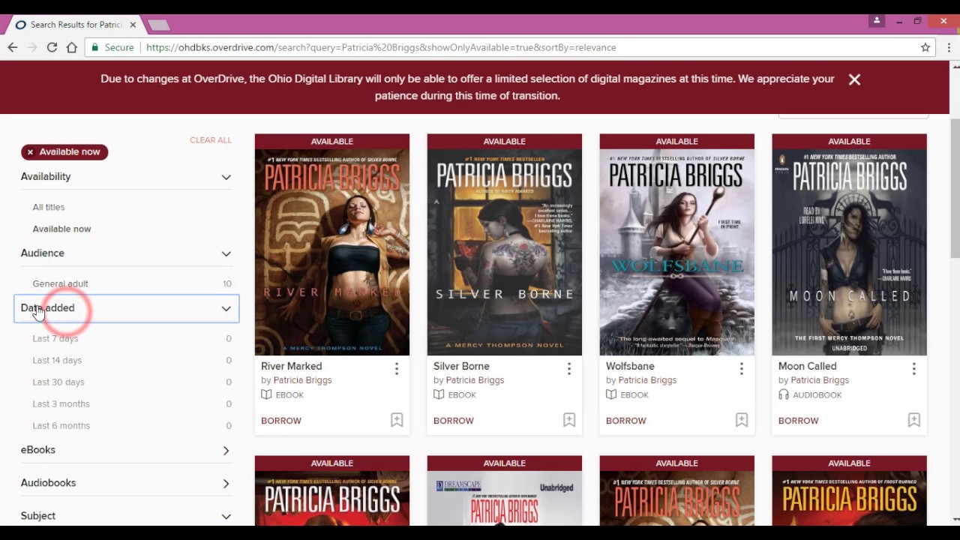Screen dimensions: 960x540
Task: Switch to the Search Results tab
Action: tap(75, 25)
